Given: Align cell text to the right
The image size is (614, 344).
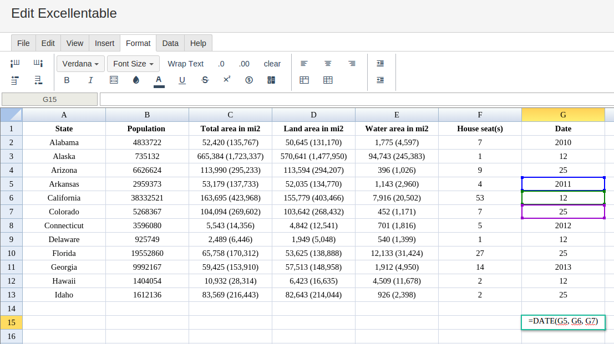Looking at the screenshot, I should click(352, 64).
